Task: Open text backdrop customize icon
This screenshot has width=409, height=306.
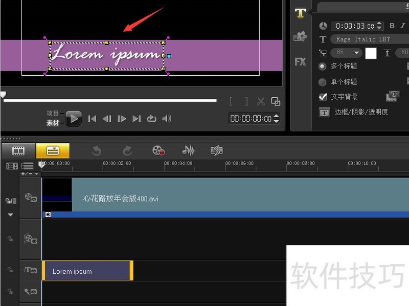Action: [x=393, y=96]
